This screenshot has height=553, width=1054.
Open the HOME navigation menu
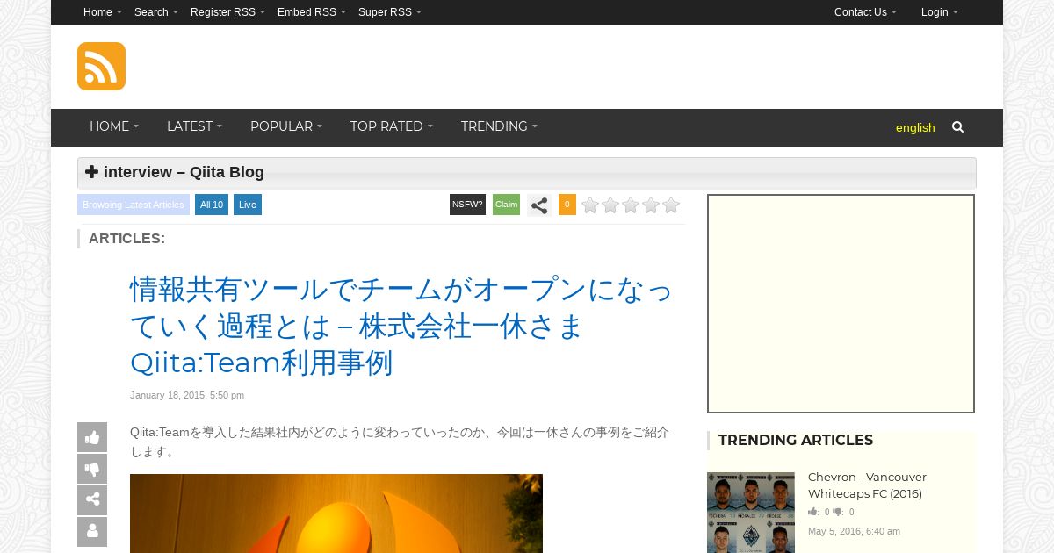[x=114, y=126]
